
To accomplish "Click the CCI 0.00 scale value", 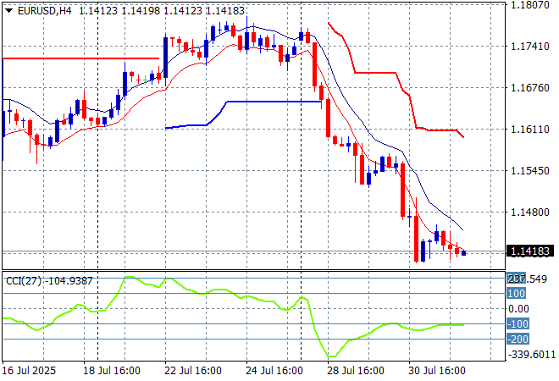I will [x=518, y=309].
